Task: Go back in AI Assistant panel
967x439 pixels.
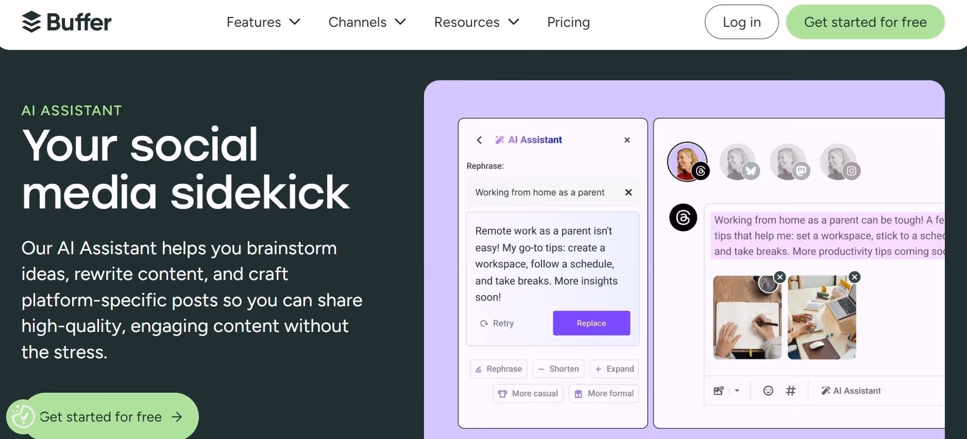Action: [x=479, y=140]
